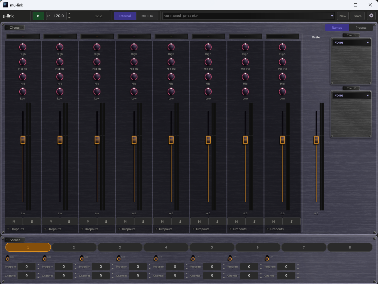Toggle the fifth scene On switch

coord(156,258)
